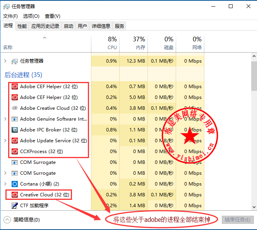Sort by the 名称 column header
Image resolution: width=257 pixels, height=230 pixels.
[x=46, y=44]
